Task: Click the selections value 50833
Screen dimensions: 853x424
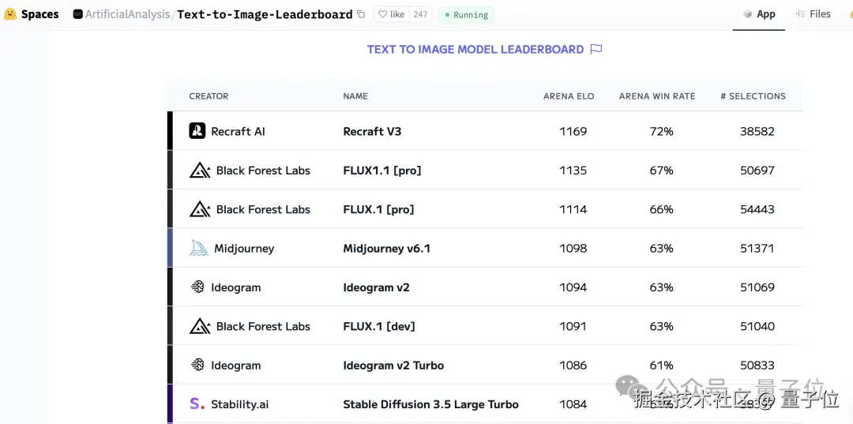Action: tap(757, 366)
